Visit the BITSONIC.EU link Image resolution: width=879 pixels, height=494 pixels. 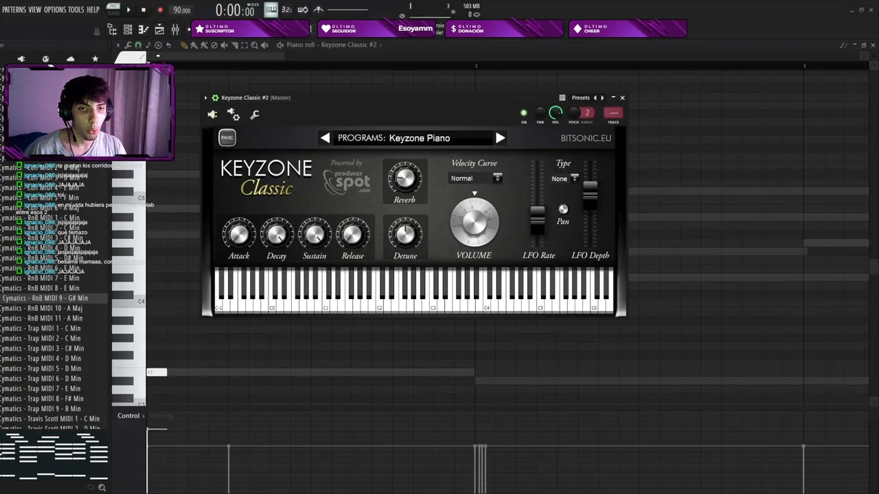pos(586,138)
